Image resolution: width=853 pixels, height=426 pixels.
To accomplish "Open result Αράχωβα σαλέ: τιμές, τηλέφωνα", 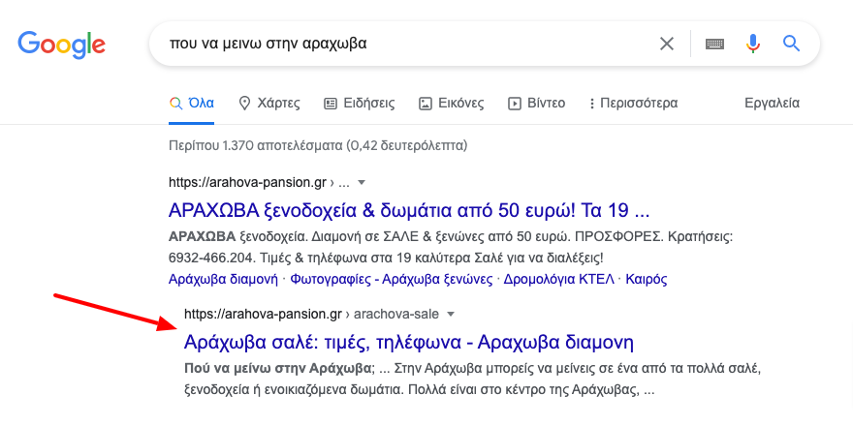I will (409, 342).
